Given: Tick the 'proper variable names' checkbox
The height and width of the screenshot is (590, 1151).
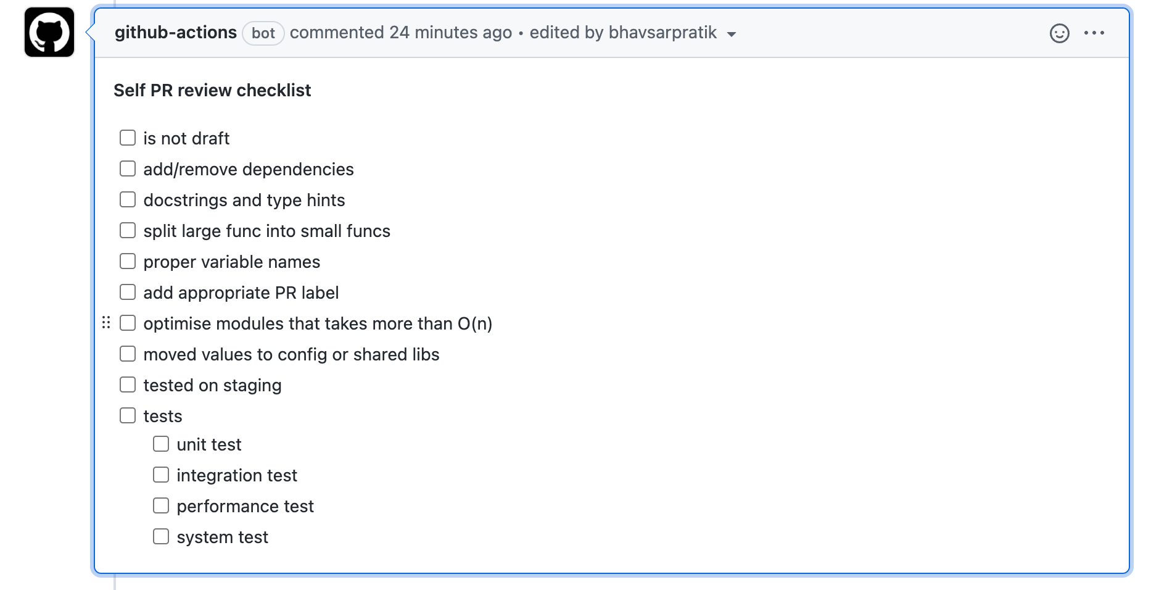Looking at the screenshot, I should (127, 260).
